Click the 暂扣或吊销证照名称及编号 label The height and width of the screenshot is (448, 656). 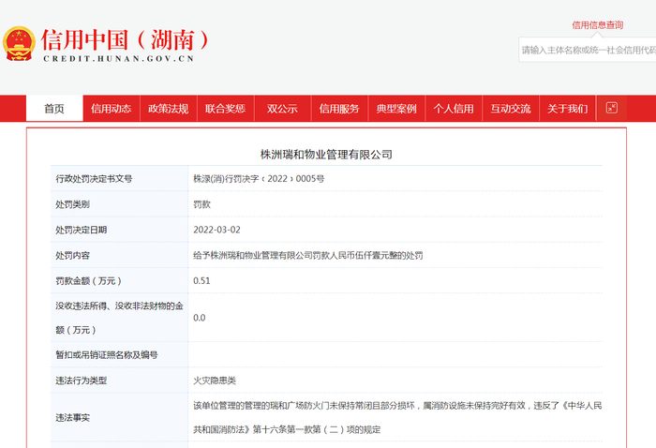point(107,354)
